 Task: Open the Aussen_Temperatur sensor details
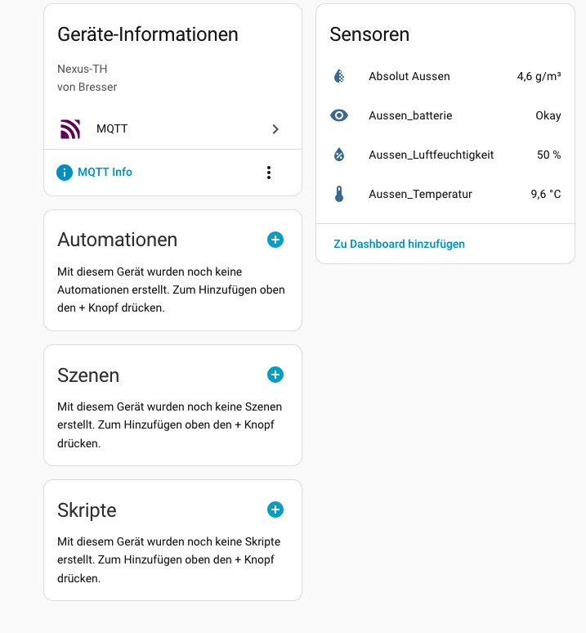point(420,194)
